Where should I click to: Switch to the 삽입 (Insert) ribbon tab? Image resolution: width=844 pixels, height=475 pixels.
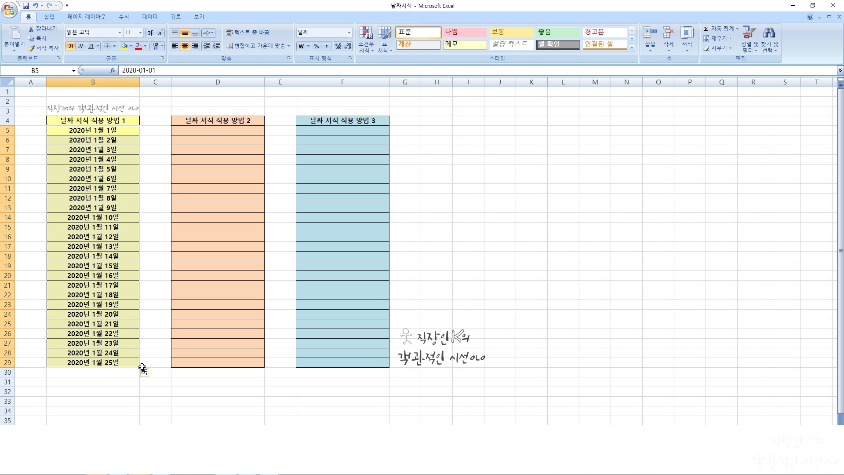click(x=49, y=17)
